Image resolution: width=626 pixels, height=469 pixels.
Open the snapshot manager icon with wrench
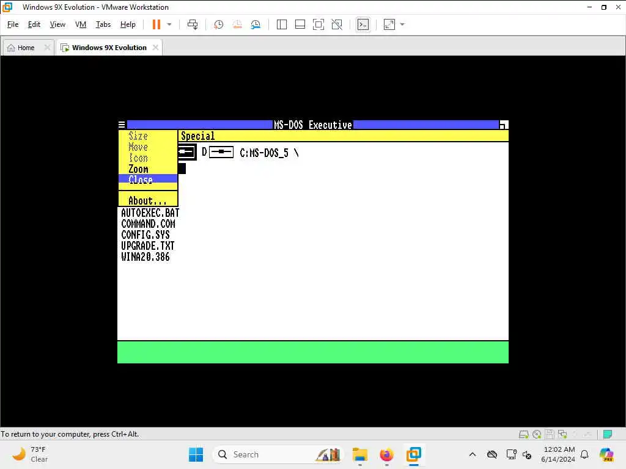click(x=256, y=24)
